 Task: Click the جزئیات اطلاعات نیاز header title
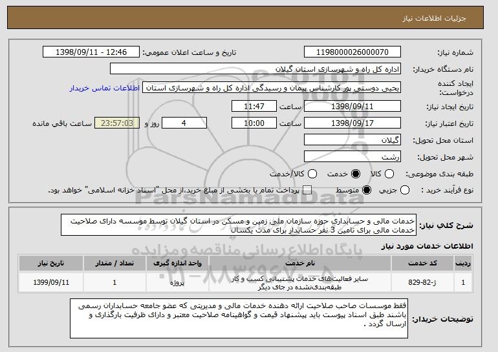click(x=434, y=18)
